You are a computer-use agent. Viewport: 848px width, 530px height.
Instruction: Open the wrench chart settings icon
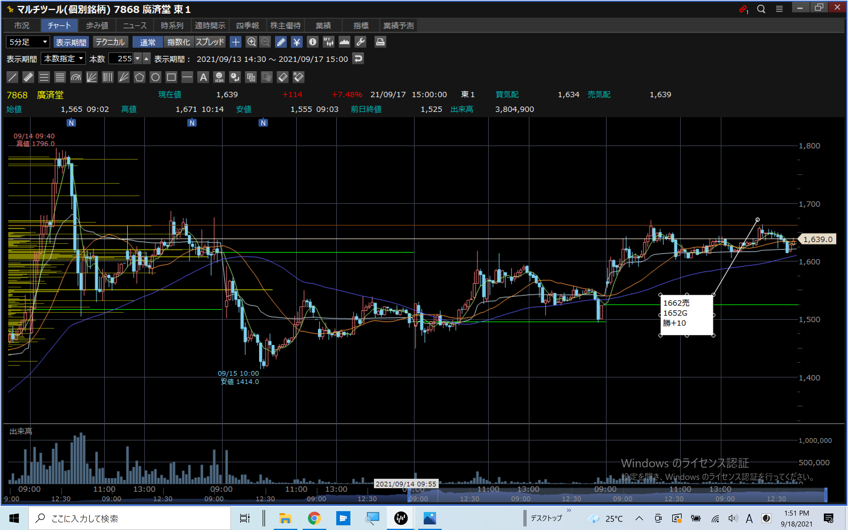360,42
